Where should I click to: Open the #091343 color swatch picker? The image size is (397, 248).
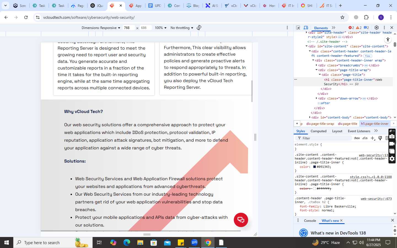pos(314,167)
